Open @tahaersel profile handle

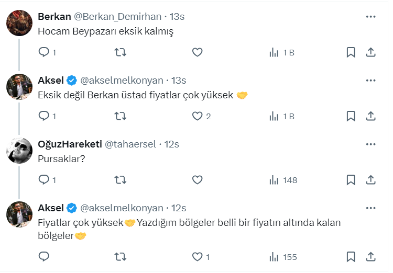[132, 144]
